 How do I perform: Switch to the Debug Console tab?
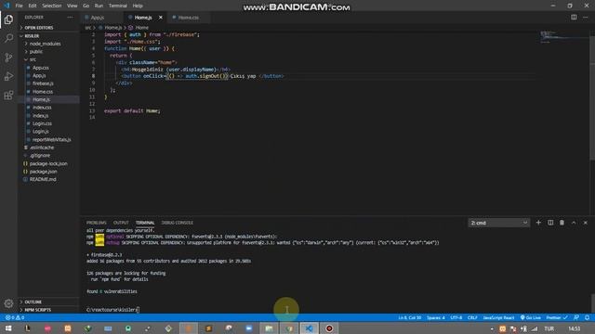point(178,223)
